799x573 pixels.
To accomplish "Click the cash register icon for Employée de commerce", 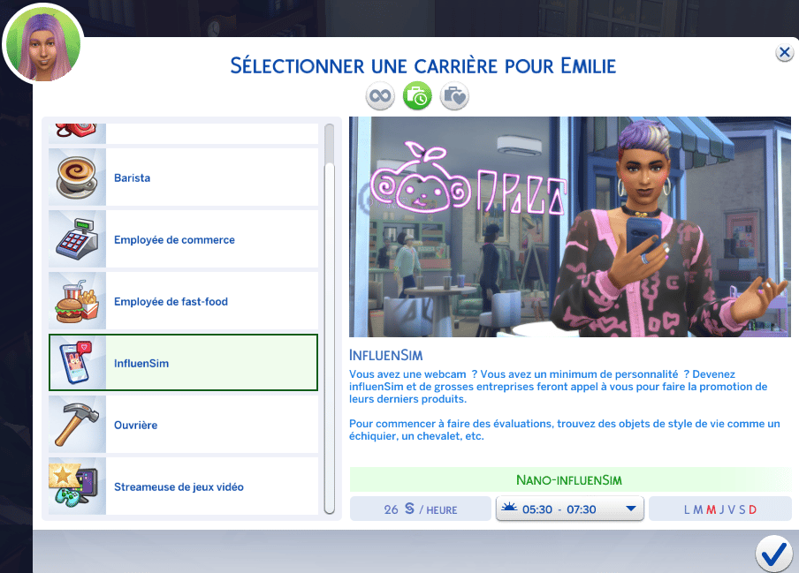I will (77, 239).
